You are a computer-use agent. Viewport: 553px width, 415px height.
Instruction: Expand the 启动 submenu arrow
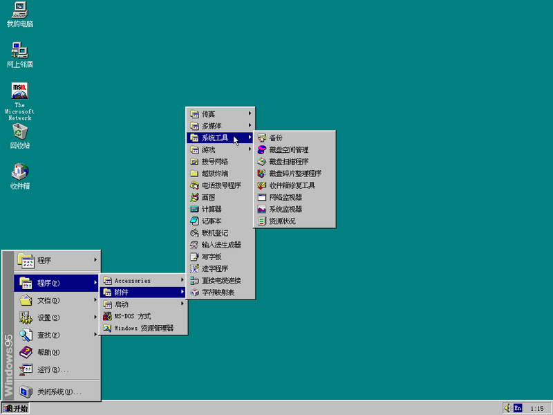click(182, 304)
